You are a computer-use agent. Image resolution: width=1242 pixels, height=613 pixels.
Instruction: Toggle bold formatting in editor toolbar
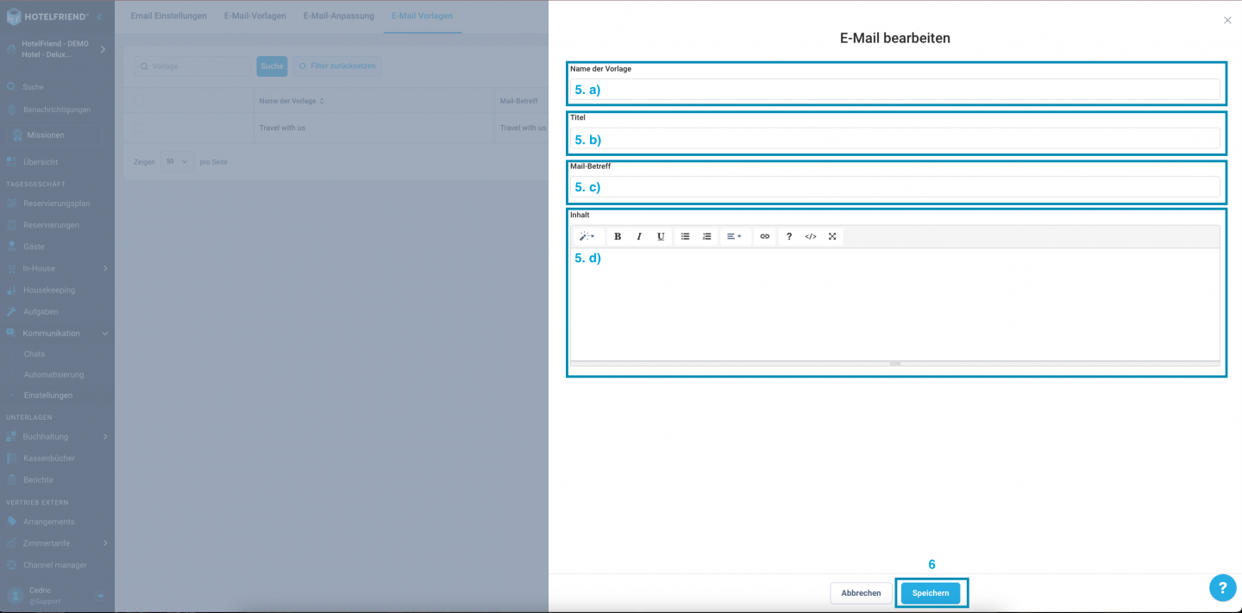point(618,236)
